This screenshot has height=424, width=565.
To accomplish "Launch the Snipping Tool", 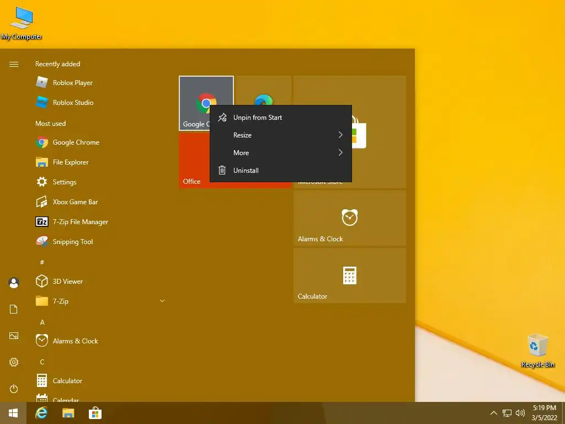I will [101, 242].
